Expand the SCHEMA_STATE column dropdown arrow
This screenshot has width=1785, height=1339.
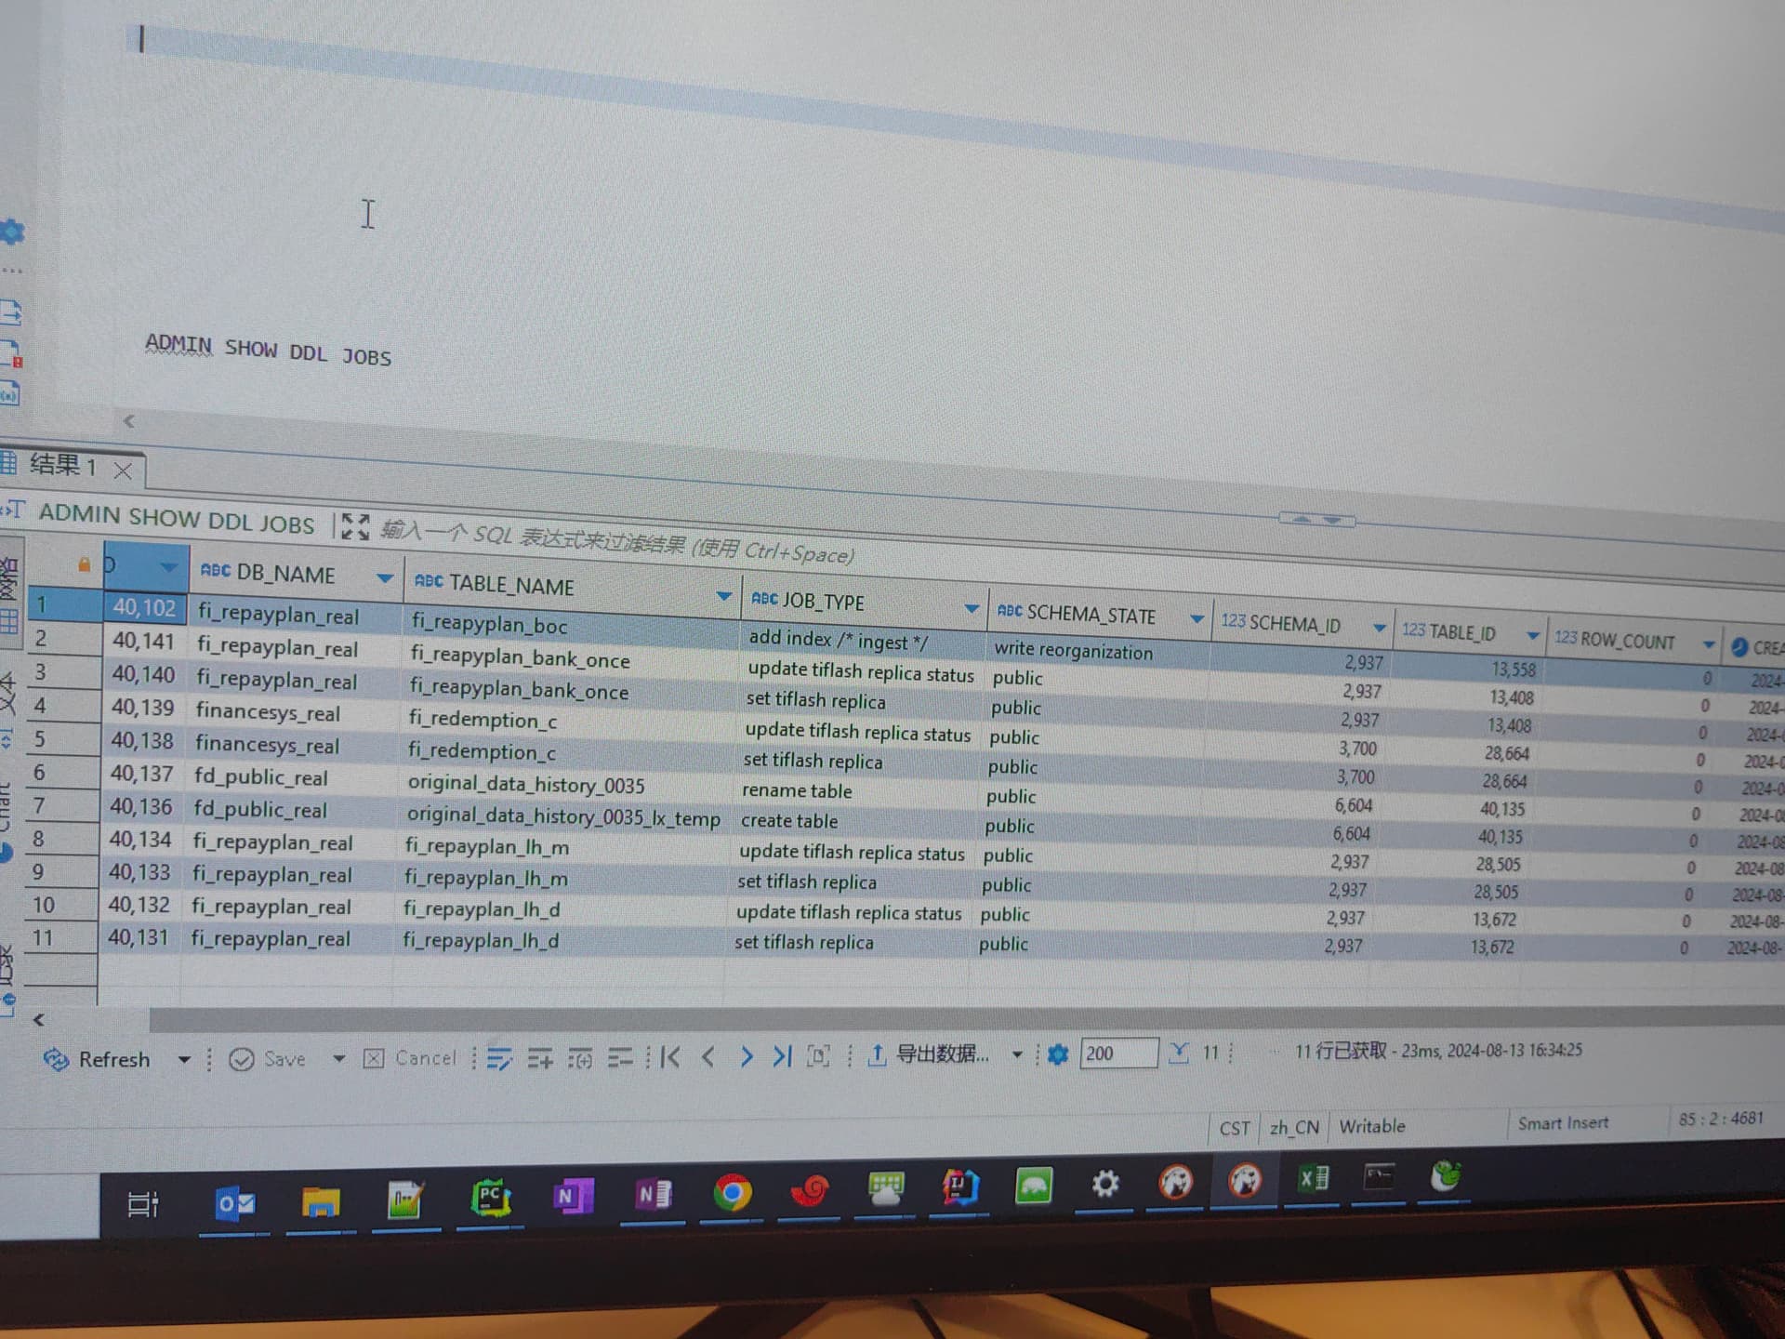[x=1197, y=618]
